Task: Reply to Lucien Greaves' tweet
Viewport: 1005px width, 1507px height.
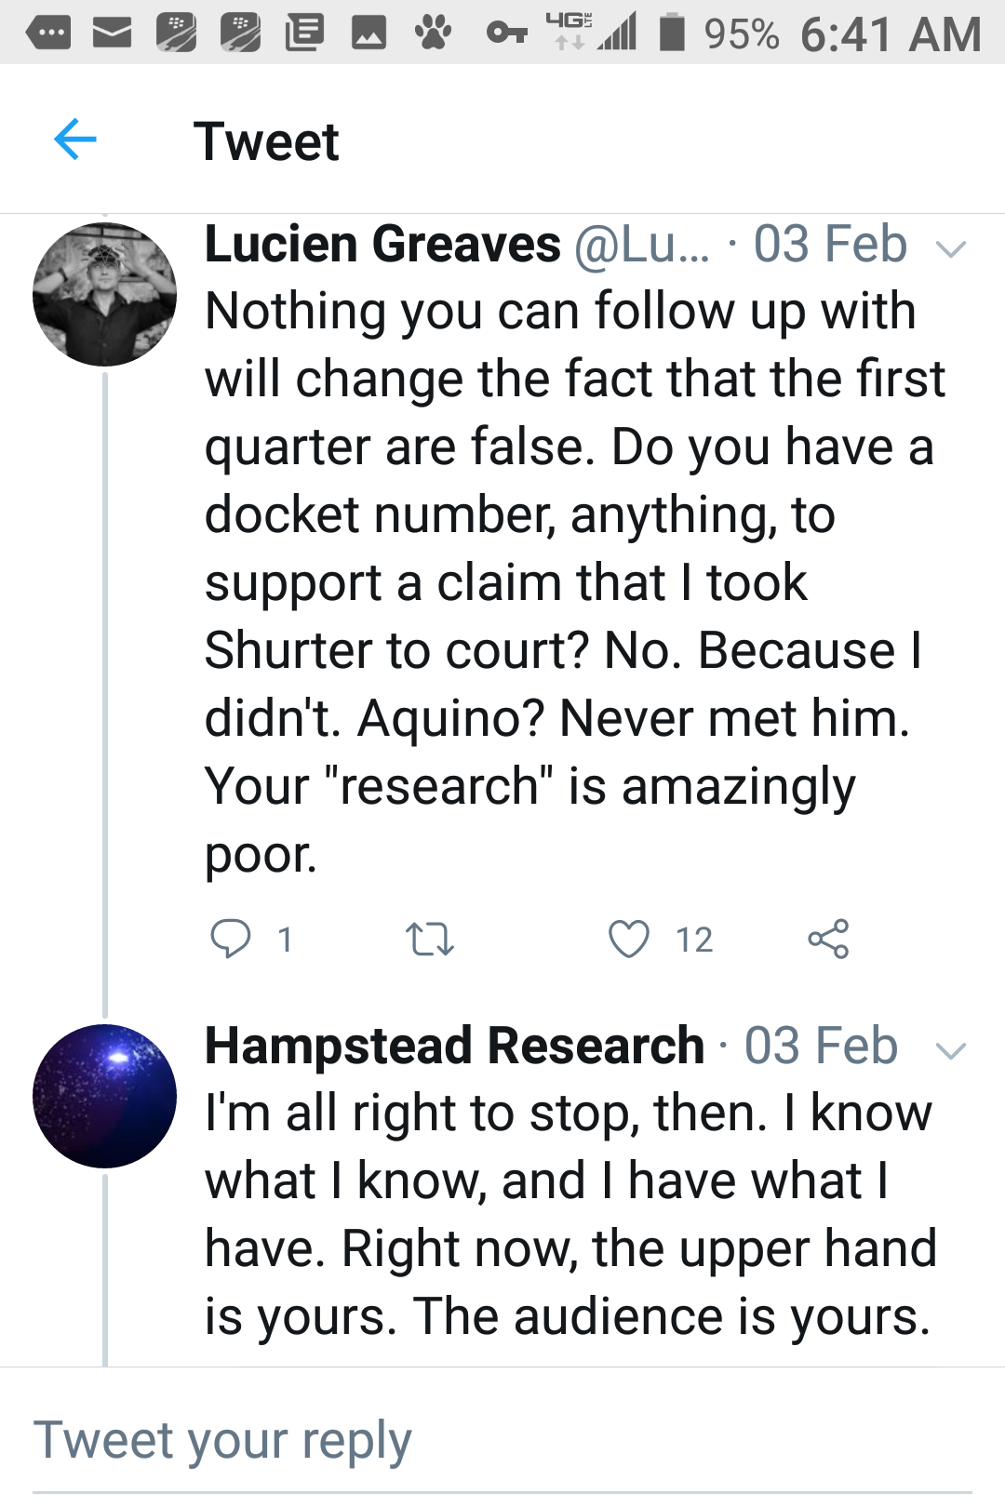Action: click(230, 939)
